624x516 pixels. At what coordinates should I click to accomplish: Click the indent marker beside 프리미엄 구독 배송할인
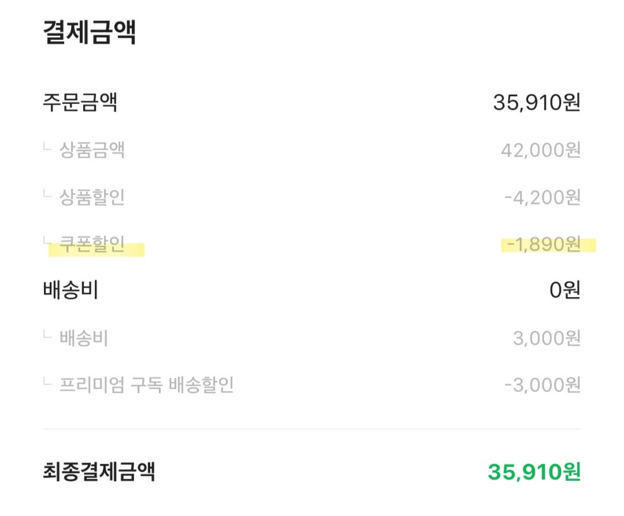47,382
